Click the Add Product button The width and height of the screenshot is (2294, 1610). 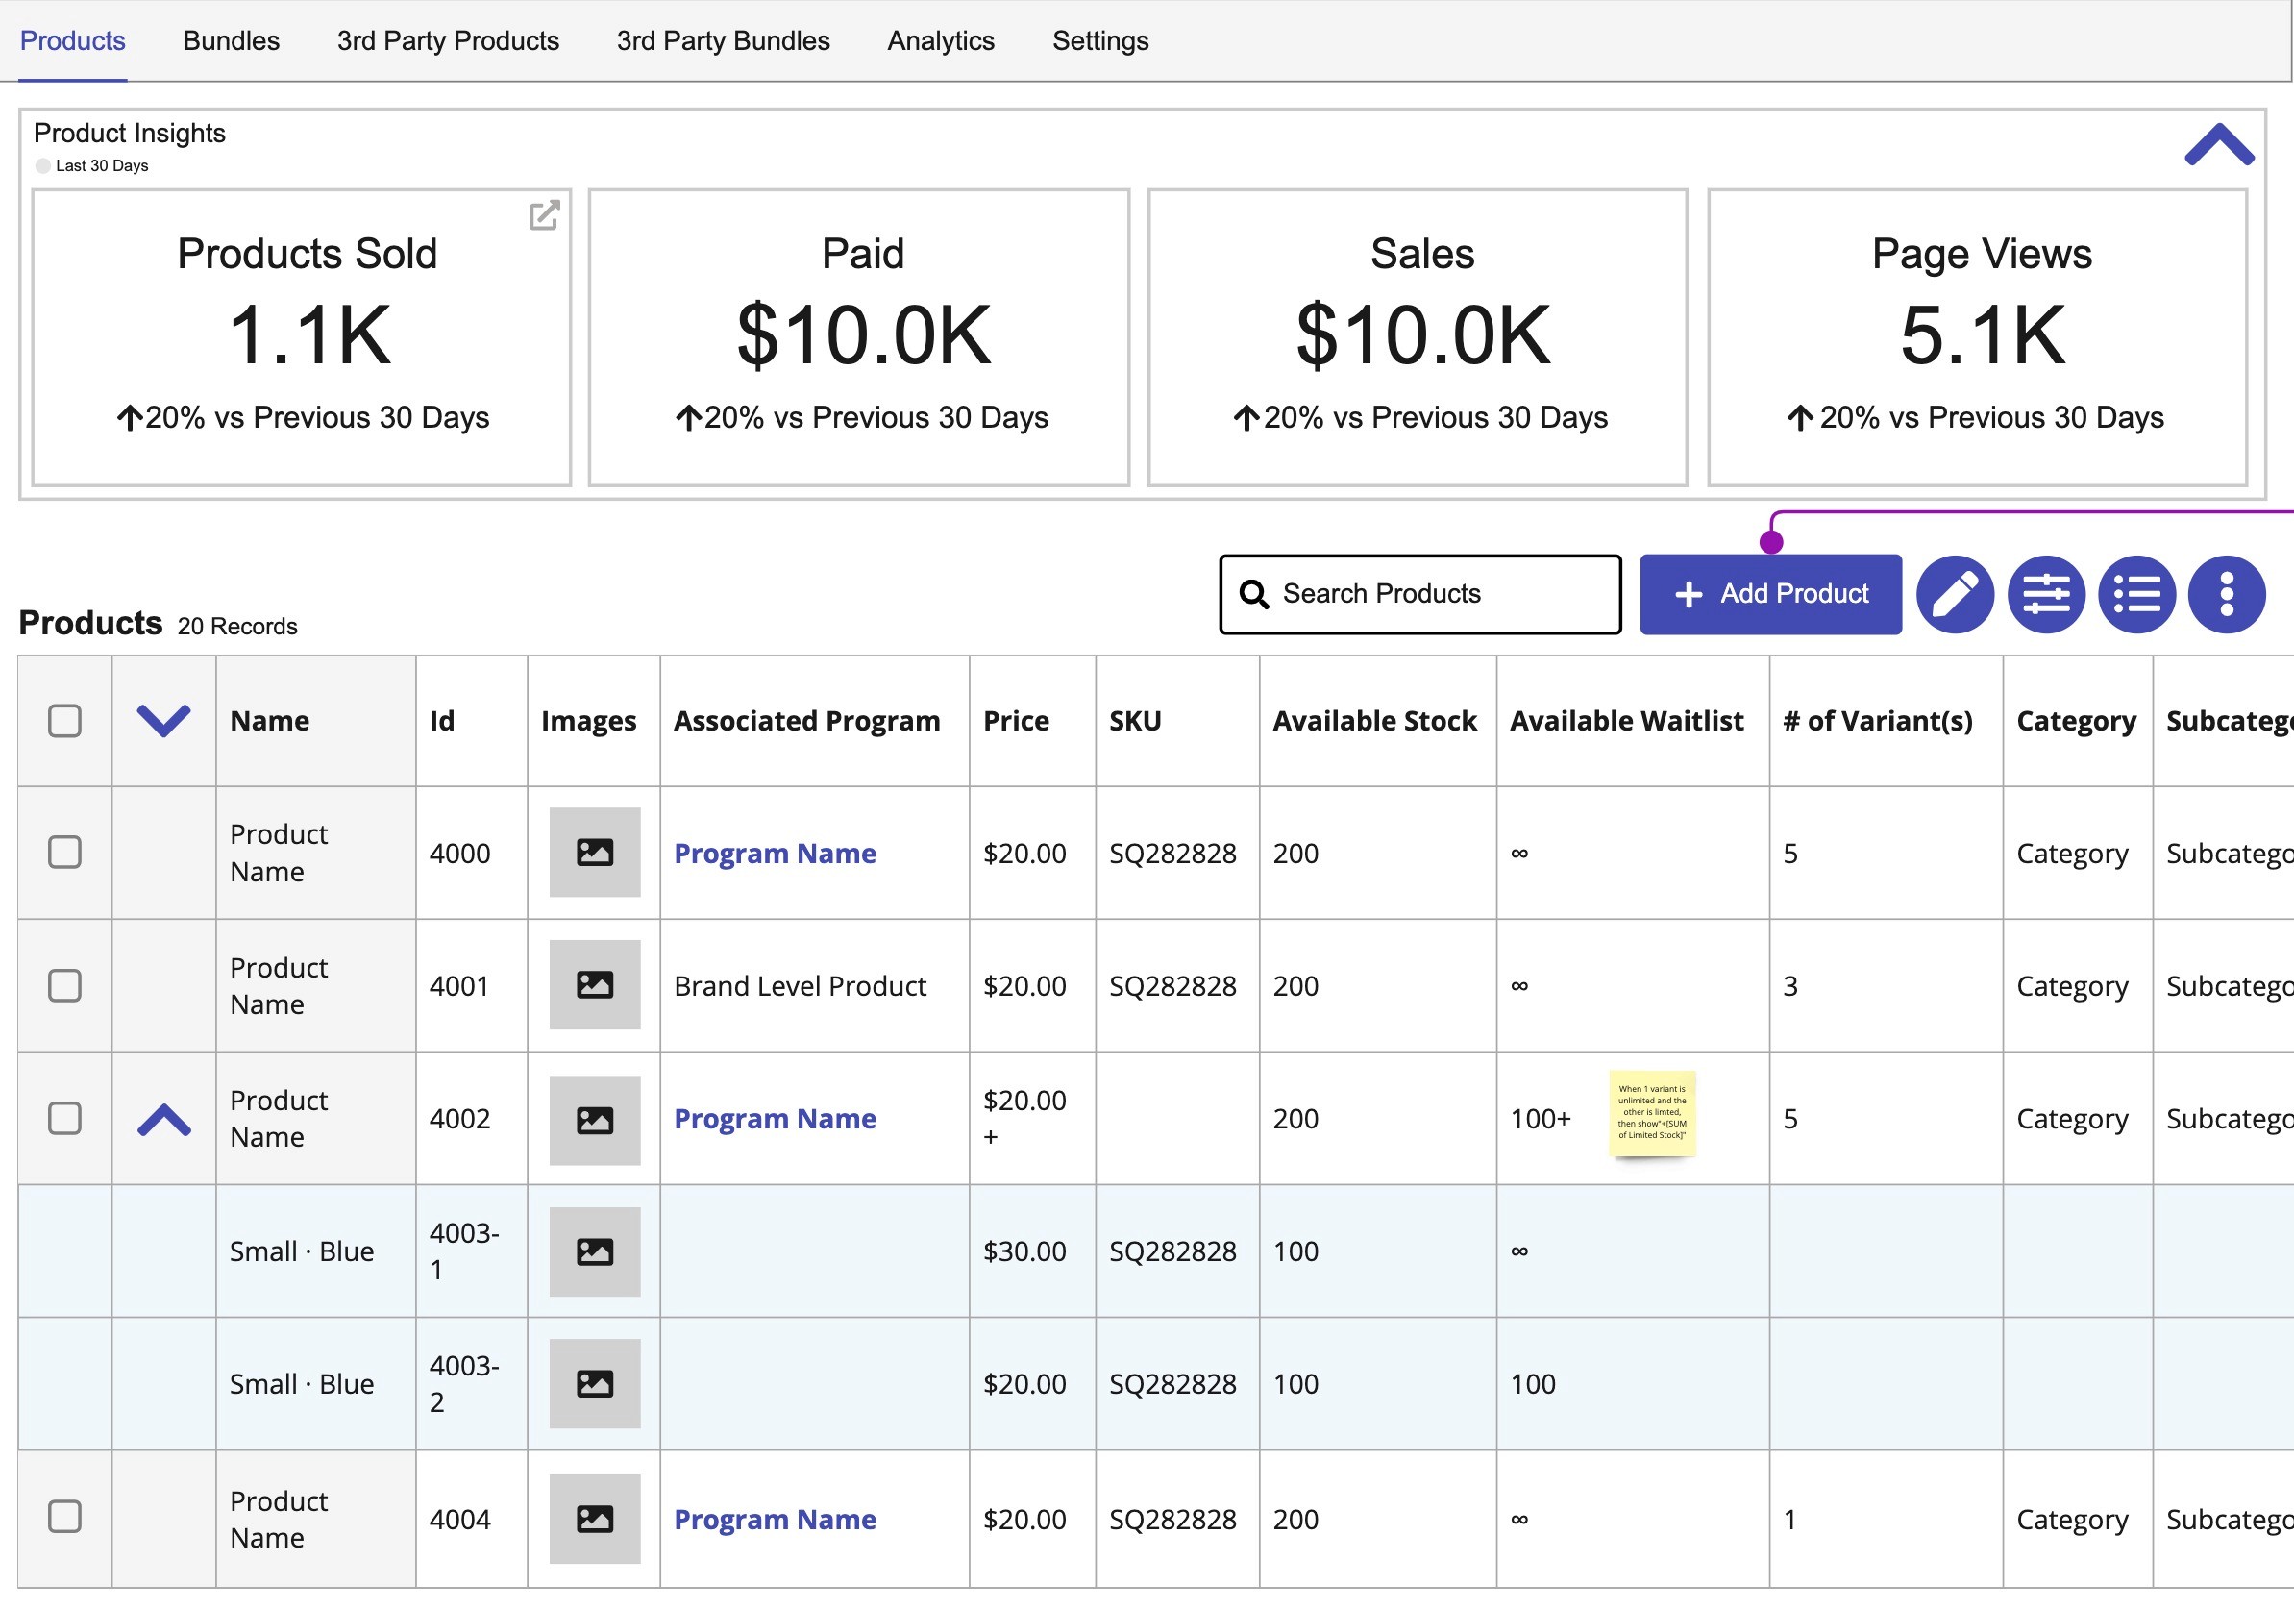tap(1769, 595)
